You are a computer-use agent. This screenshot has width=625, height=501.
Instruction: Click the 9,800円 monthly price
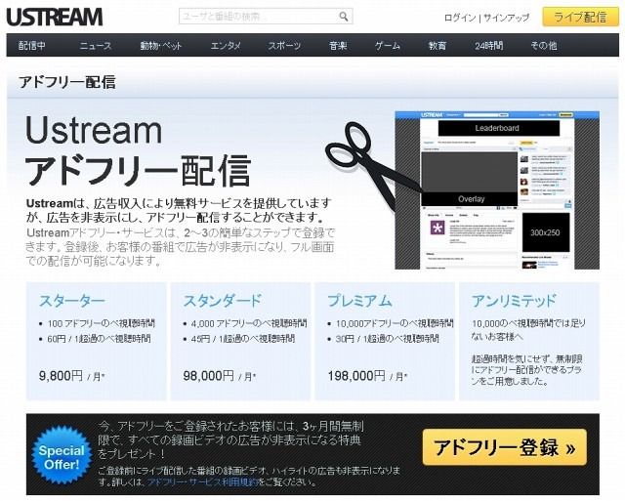(x=71, y=375)
